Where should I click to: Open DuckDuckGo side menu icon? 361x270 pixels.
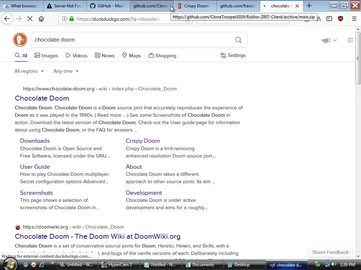(350, 40)
